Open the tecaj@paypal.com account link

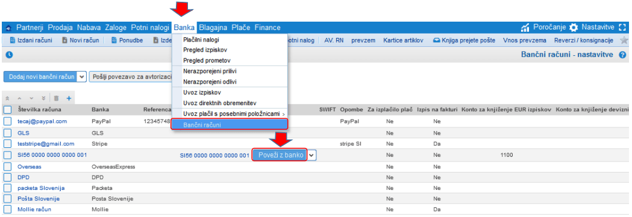point(42,121)
